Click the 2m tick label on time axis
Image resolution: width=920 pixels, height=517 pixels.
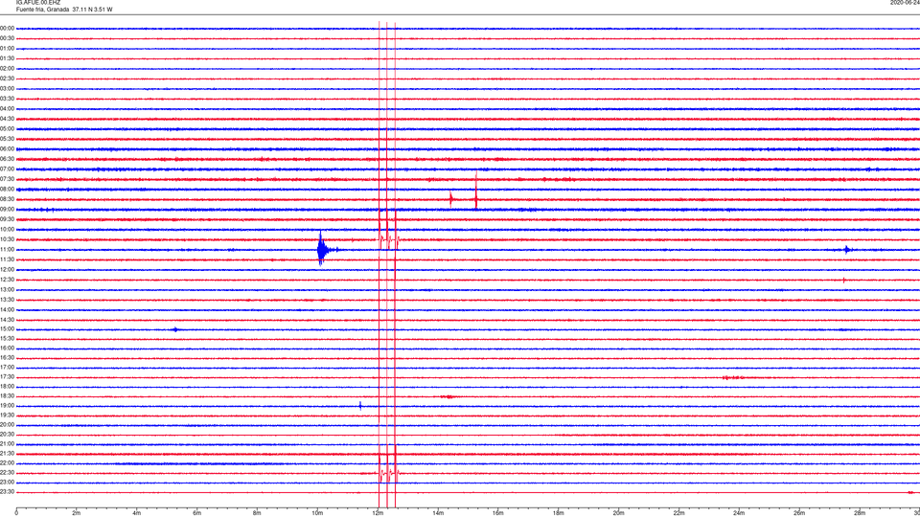[77, 513]
